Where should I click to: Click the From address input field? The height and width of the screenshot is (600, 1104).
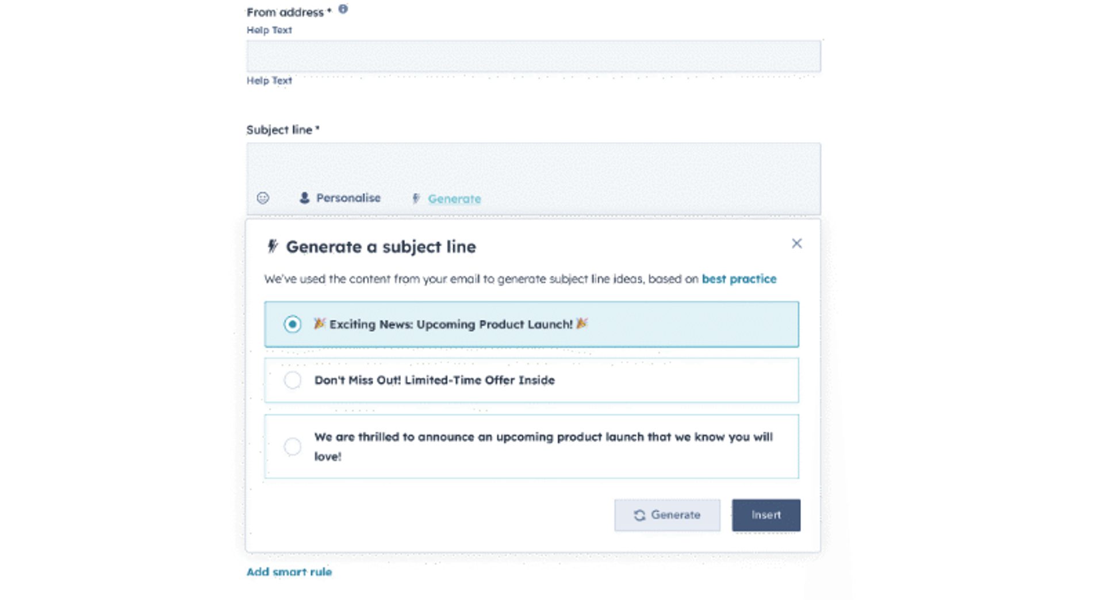pos(533,56)
